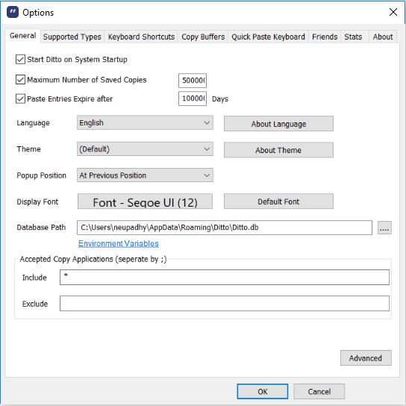Open the Keyboard Shortcuts tab

point(141,37)
